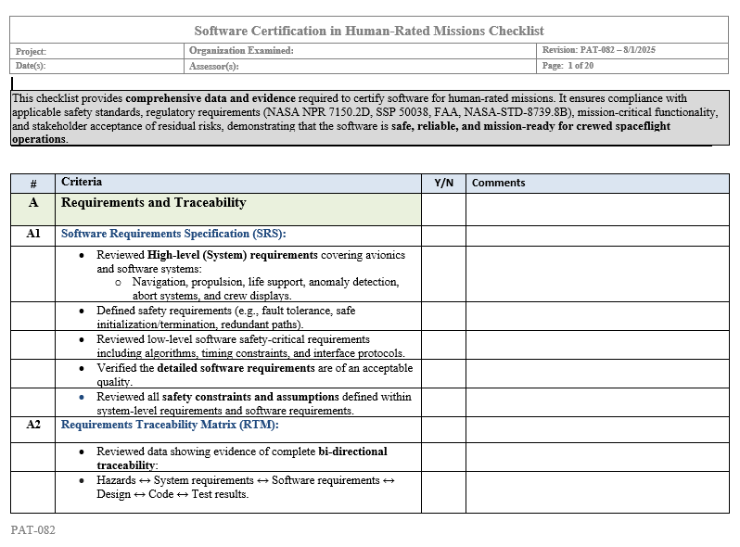Click the Requirements and Traceability section heading

coord(153,203)
